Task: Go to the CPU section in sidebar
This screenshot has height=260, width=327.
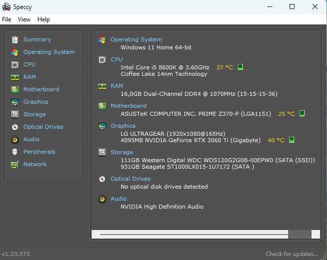Action: [x=29, y=64]
